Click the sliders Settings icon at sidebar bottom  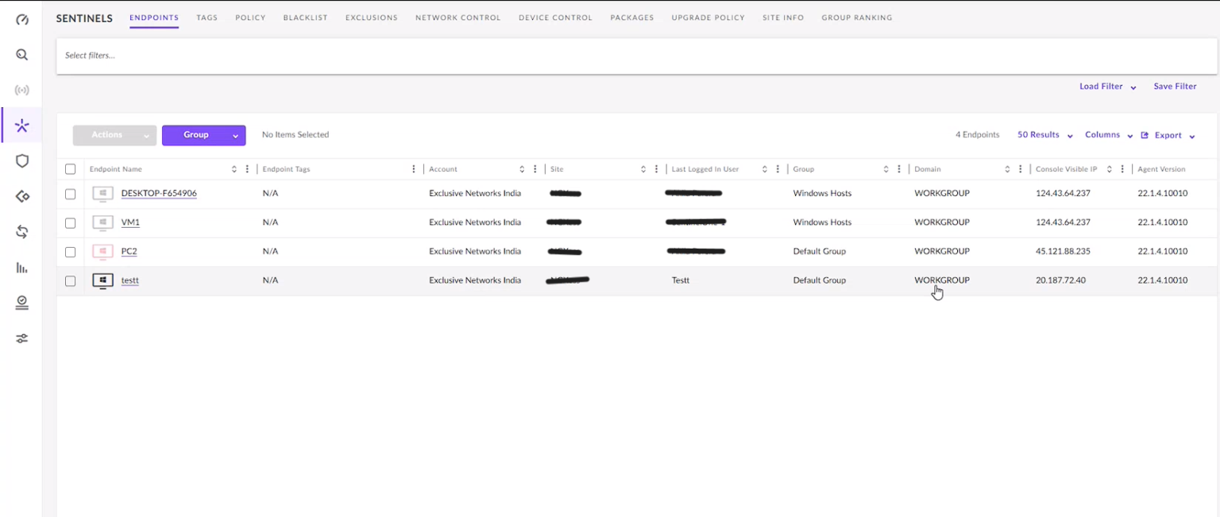pyautogui.click(x=21, y=338)
